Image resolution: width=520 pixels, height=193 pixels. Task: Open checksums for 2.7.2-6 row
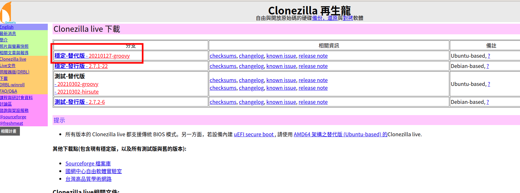coord(223,102)
